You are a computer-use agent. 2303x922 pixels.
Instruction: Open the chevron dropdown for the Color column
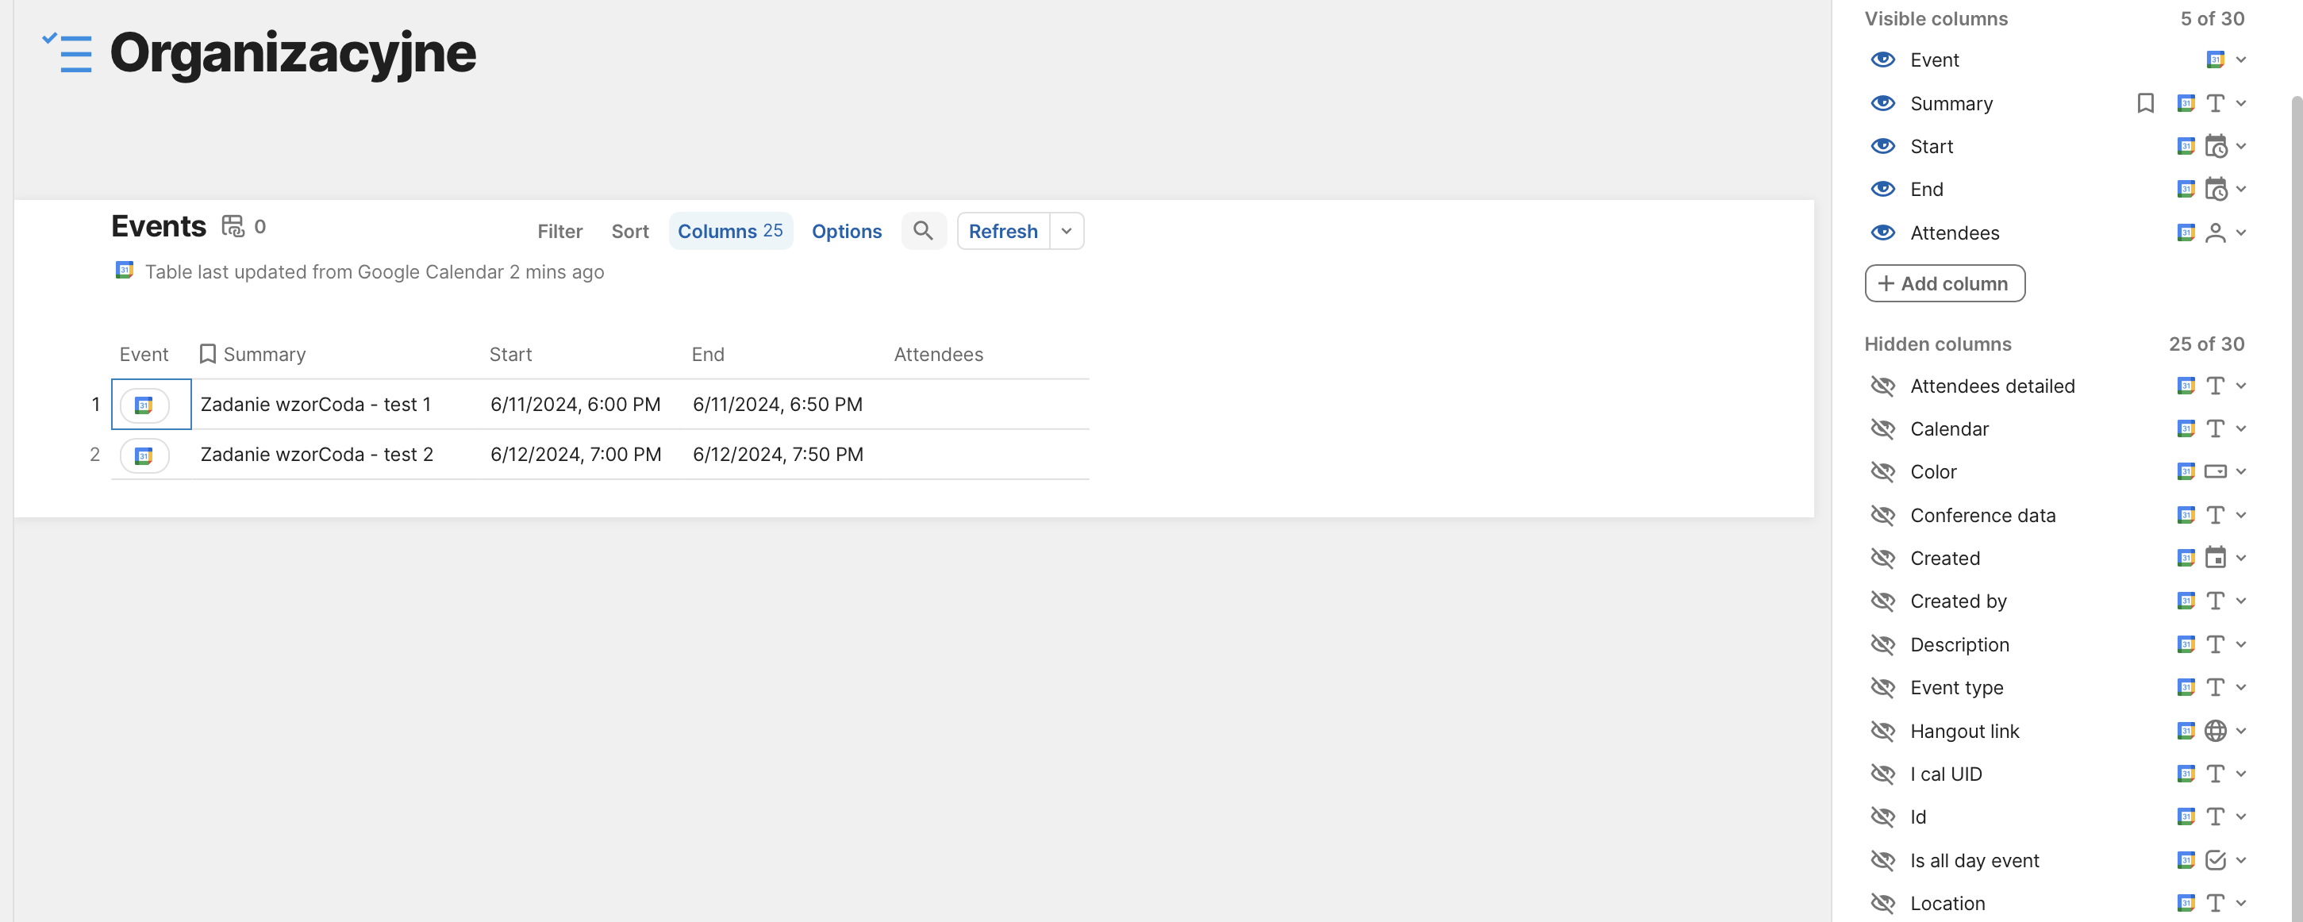pyautogui.click(x=2241, y=471)
